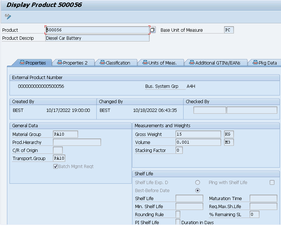Click the Volume unit M3 field
Viewport: 281px width, 226px height.
coord(229,142)
